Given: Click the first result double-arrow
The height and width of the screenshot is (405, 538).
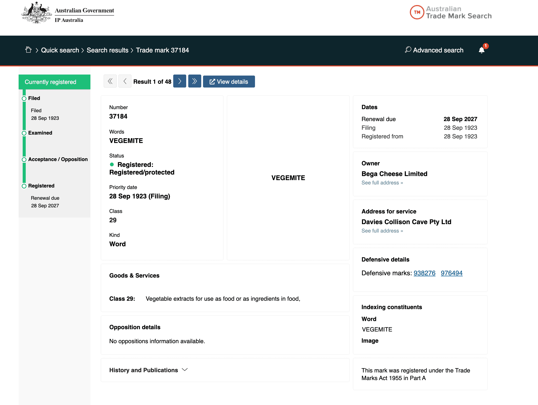Looking at the screenshot, I should [x=110, y=81].
